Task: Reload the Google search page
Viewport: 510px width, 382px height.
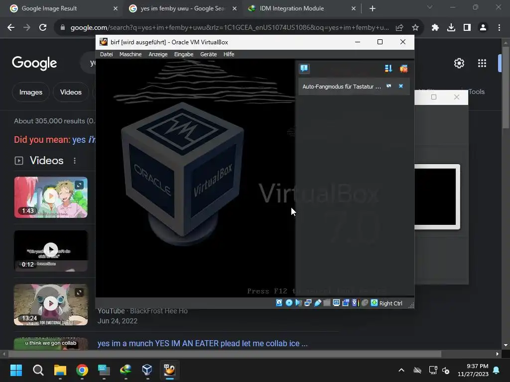Action: click(x=43, y=28)
